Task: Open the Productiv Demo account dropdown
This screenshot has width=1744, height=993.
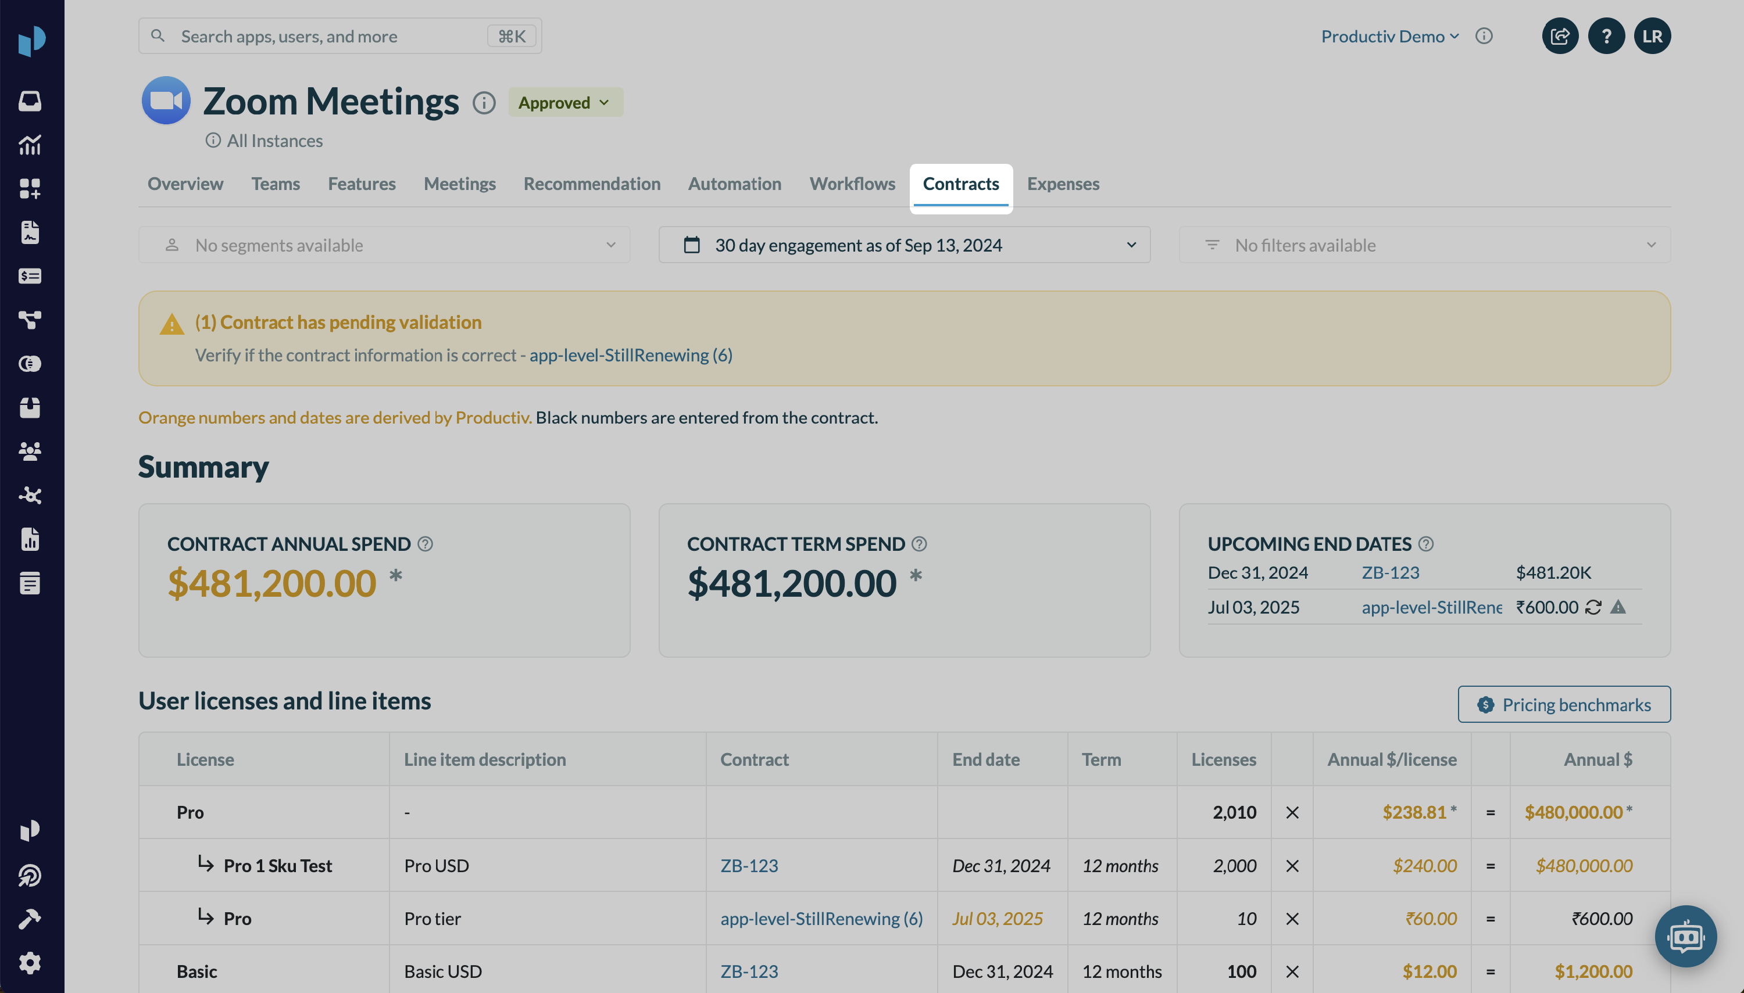Action: (x=1389, y=36)
